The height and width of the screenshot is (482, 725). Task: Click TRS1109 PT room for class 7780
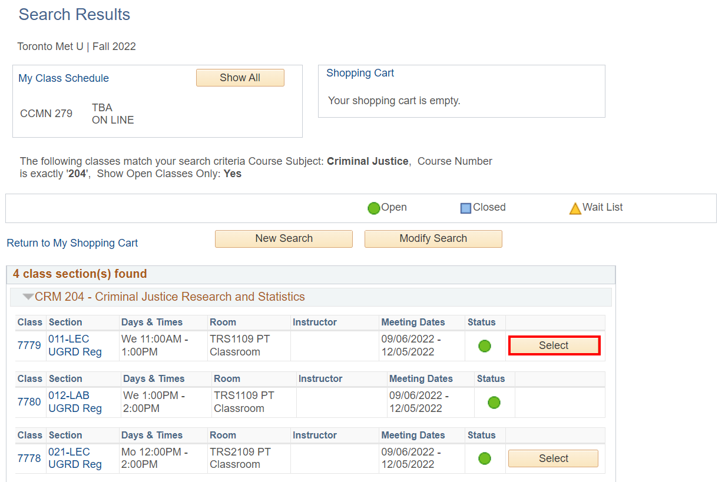(244, 402)
